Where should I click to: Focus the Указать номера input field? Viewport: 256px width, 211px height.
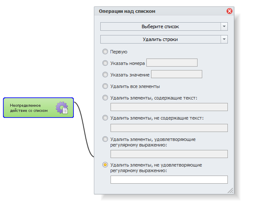(x=172, y=63)
